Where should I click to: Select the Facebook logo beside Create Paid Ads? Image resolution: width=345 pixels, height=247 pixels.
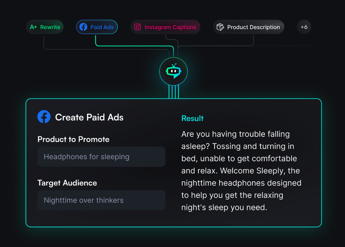[44, 117]
